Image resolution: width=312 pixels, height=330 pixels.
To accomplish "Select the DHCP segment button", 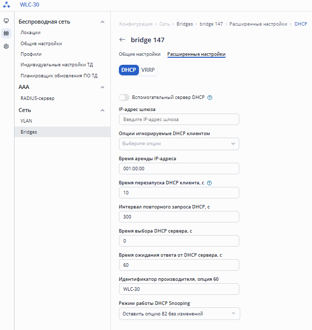I will 129,70.
